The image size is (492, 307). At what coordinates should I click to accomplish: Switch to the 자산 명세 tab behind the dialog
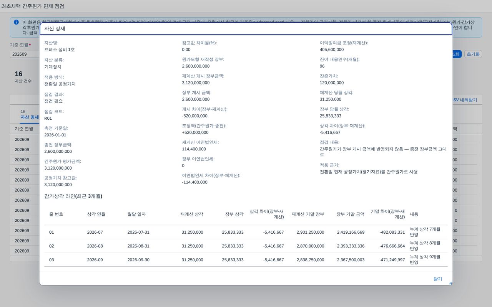(x=30, y=117)
